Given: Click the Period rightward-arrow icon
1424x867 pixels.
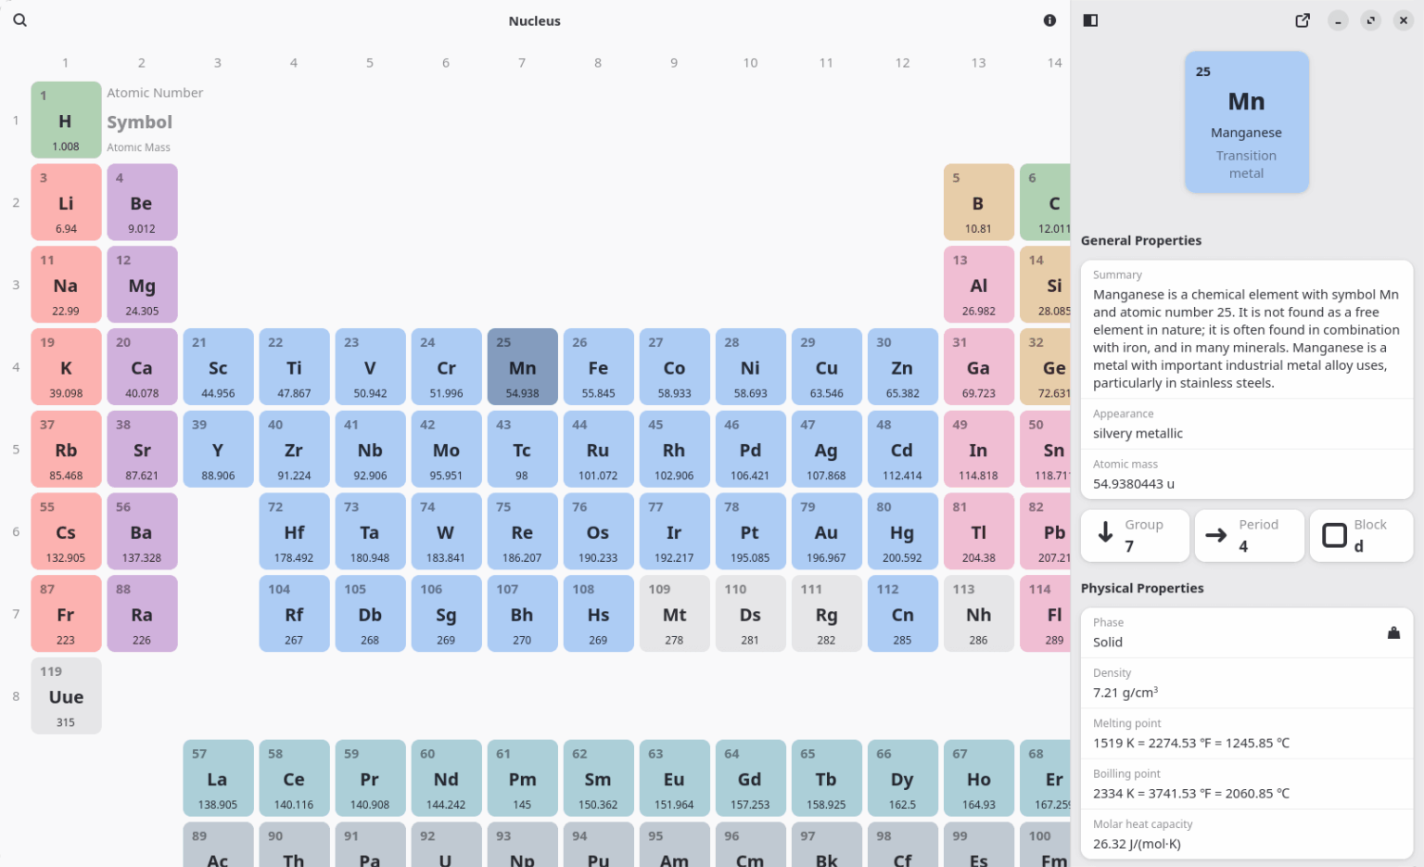Looking at the screenshot, I should (1217, 534).
